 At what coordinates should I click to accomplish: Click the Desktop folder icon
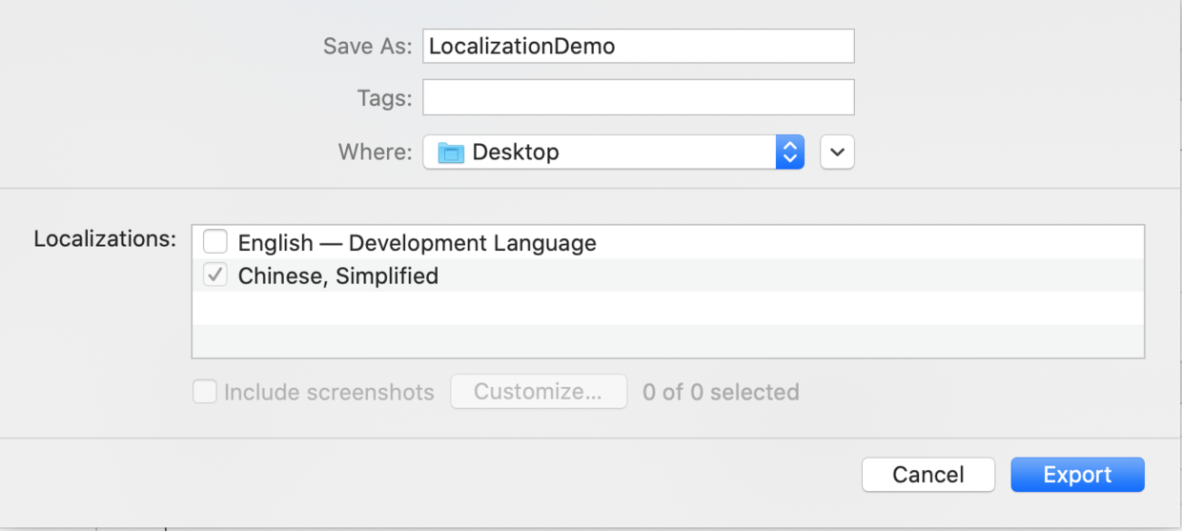click(451, 153)
